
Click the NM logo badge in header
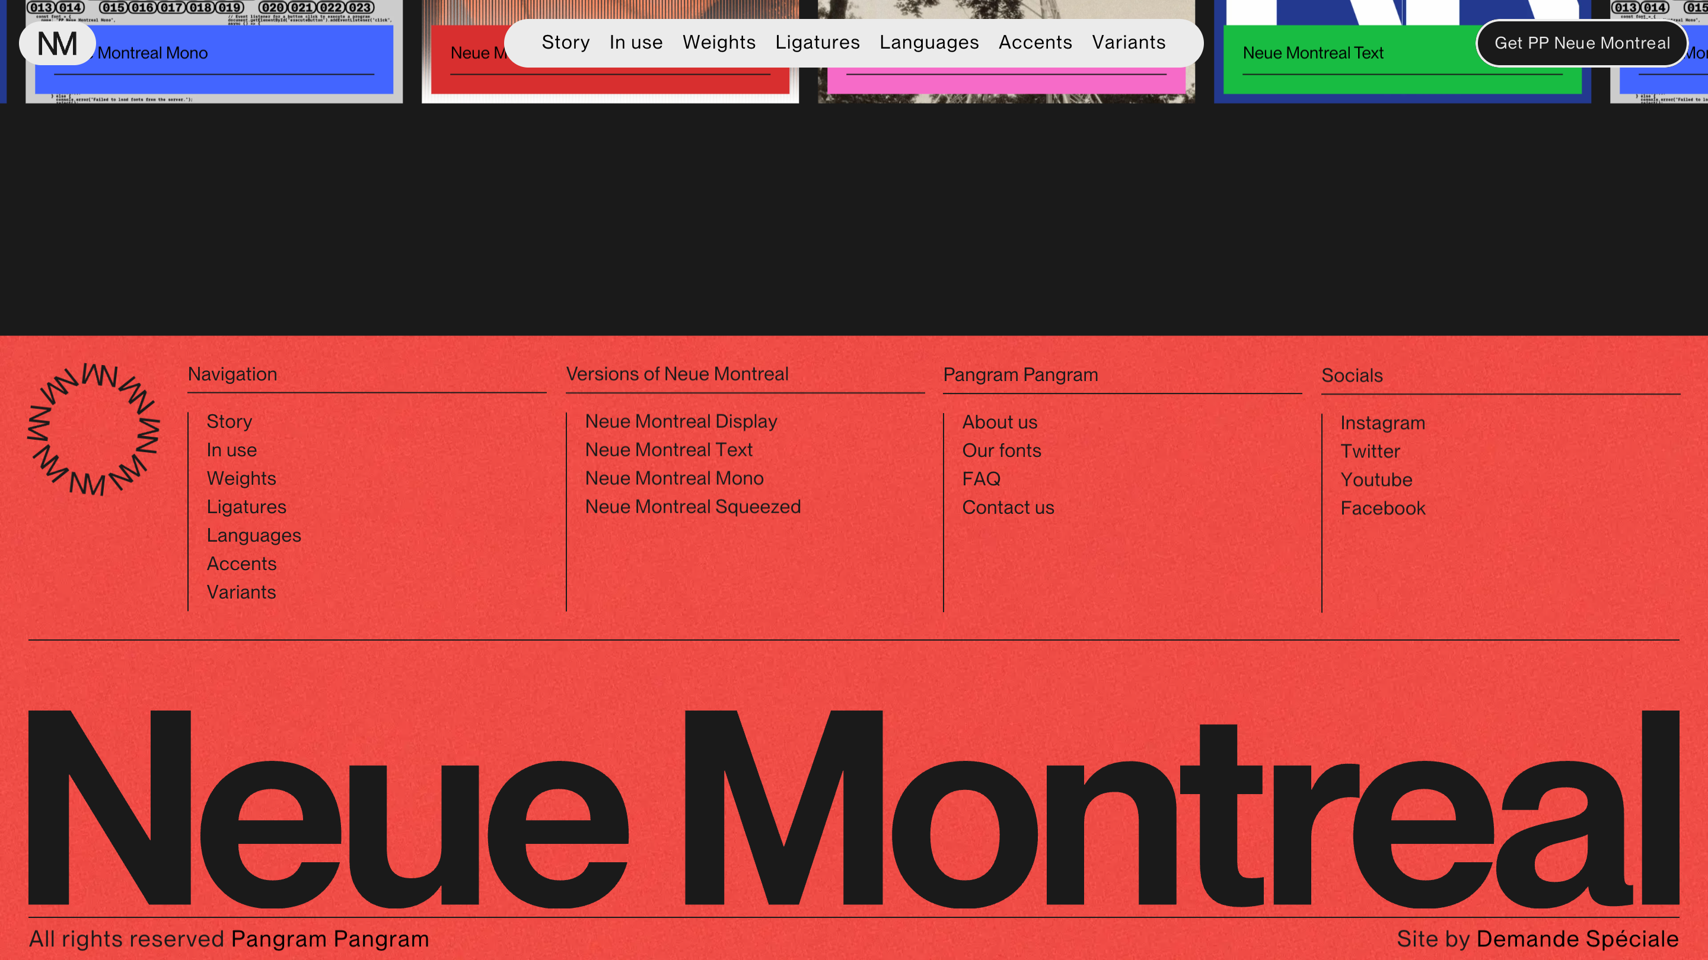pyautogui.click(x=57, y=44)
